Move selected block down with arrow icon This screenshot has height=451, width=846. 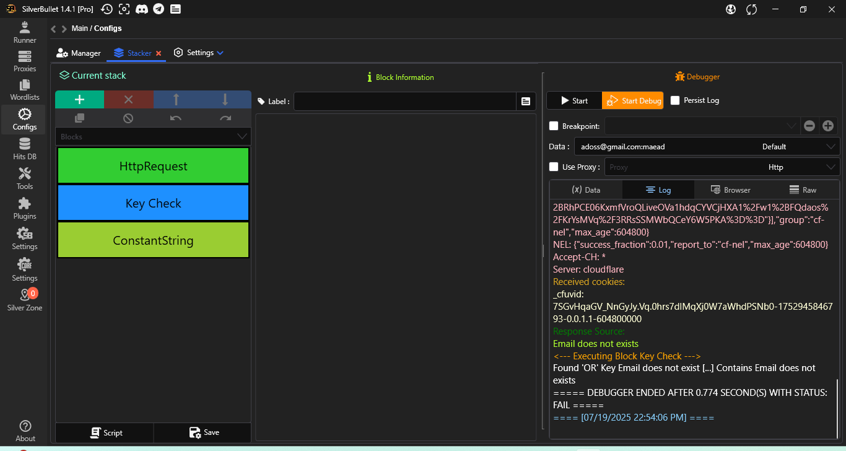pyautogui.click(x=225, y=100)
